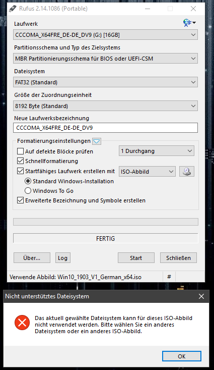Image resolution: width=214 pixels, height=370 pixels.
Task: Click the Neue Laufwerksbezeichnung text field
Action: (105, 128)
